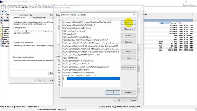
Task: Select the Oracle Java javapath entry
Action: 91,22
